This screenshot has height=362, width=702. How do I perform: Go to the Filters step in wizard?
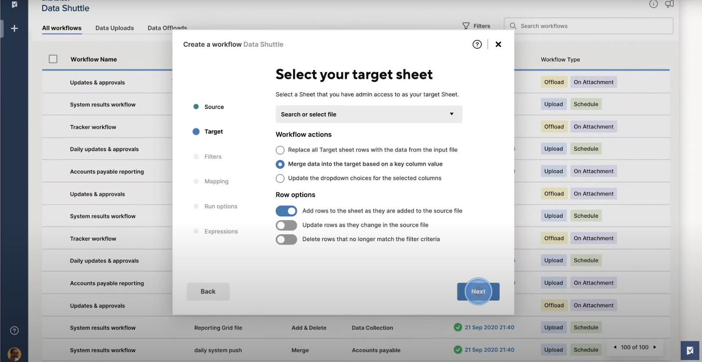213,157
